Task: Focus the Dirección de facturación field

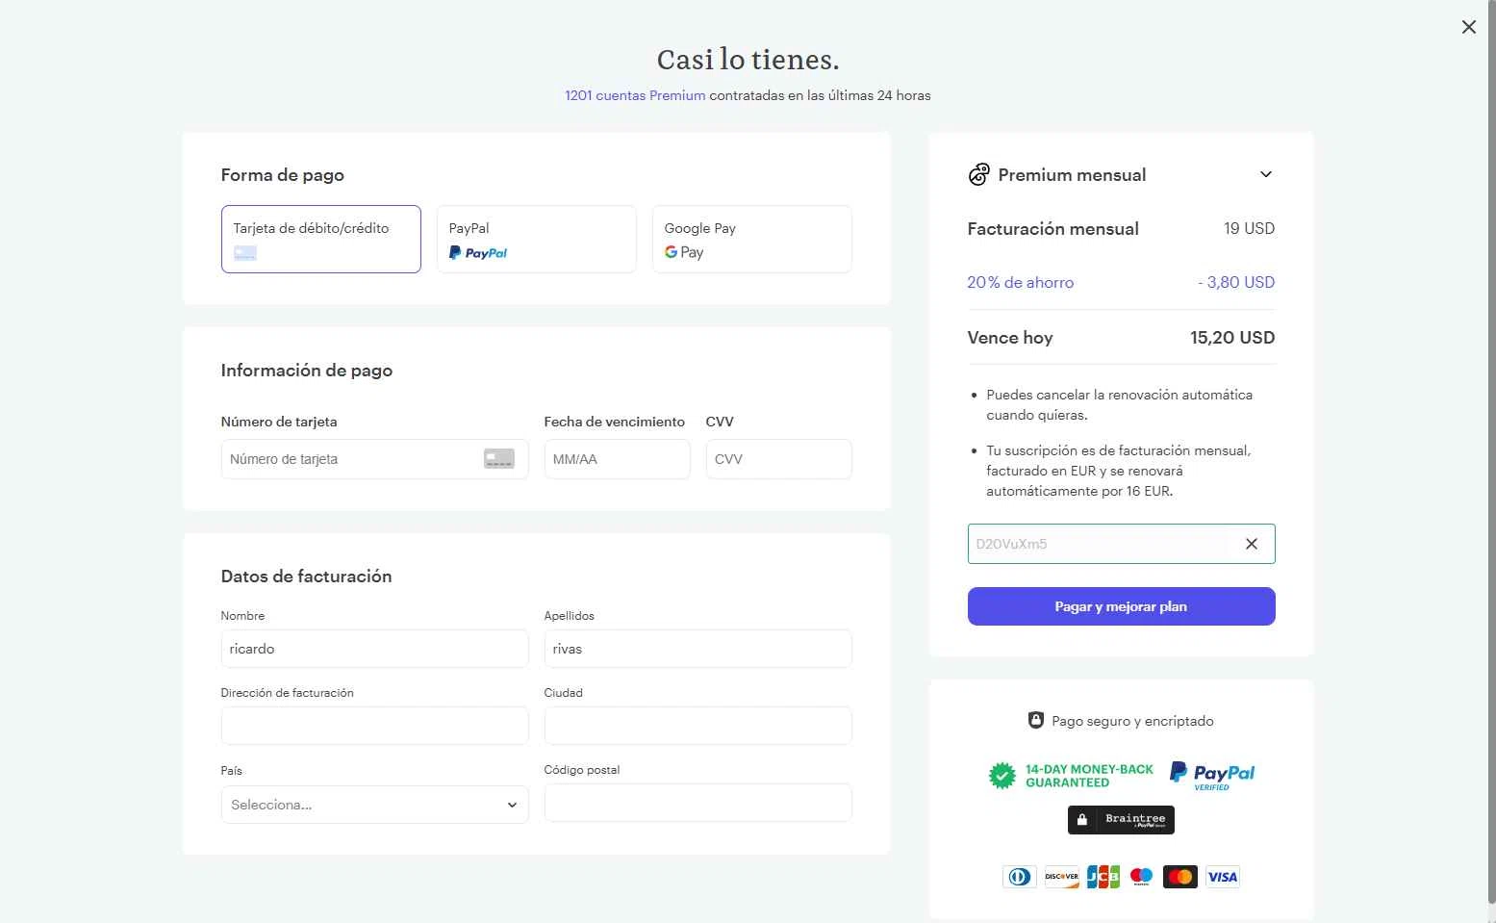Action: pyautogui.click(x=374, y=726)
